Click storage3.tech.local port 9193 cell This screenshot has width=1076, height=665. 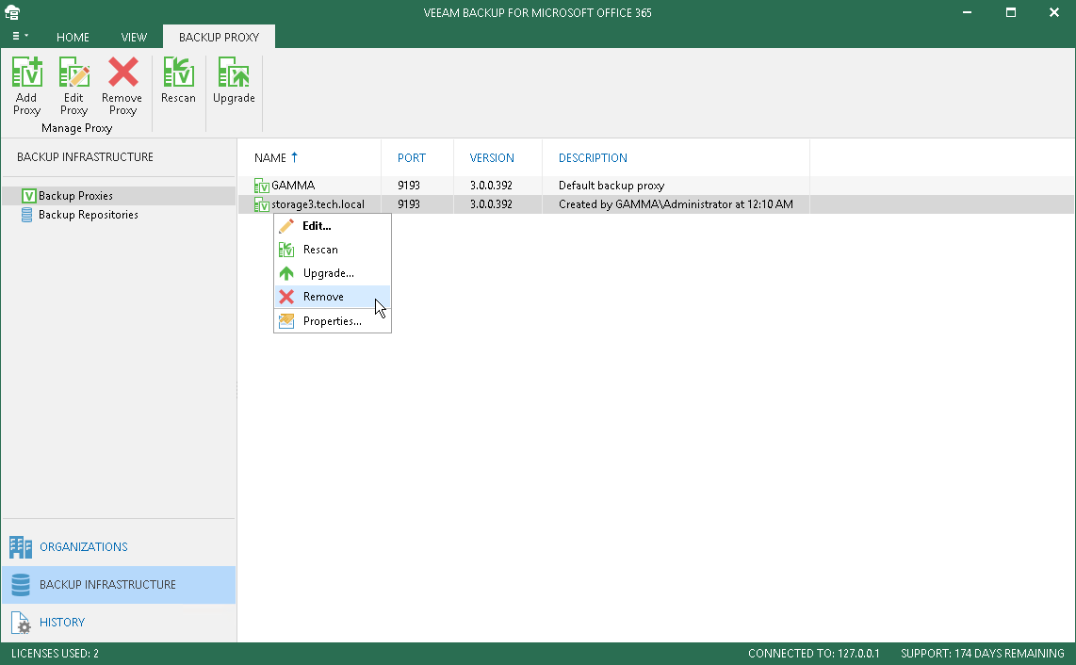coord(409,204)
